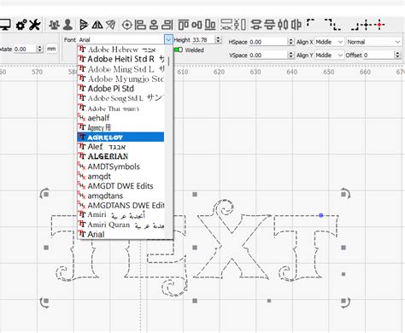The width and height of the screenshot is (405, 333).
Task: Align top edges icon
Action: pyautogui.click(x=184, y=25)
